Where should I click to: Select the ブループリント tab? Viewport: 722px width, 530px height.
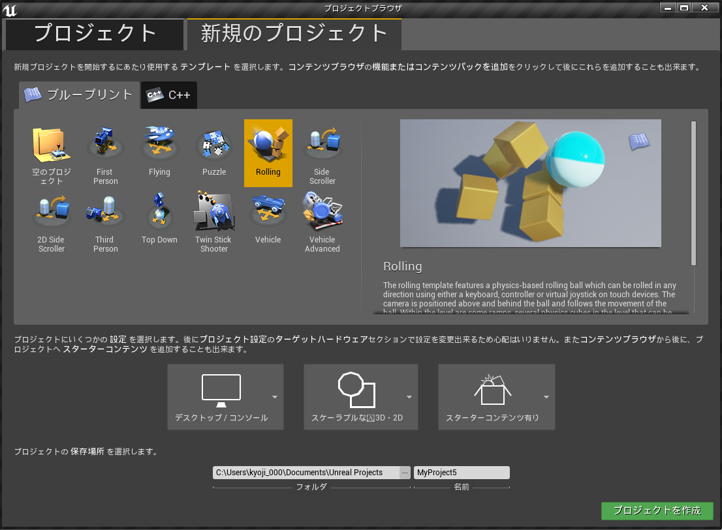pos(79,95)
